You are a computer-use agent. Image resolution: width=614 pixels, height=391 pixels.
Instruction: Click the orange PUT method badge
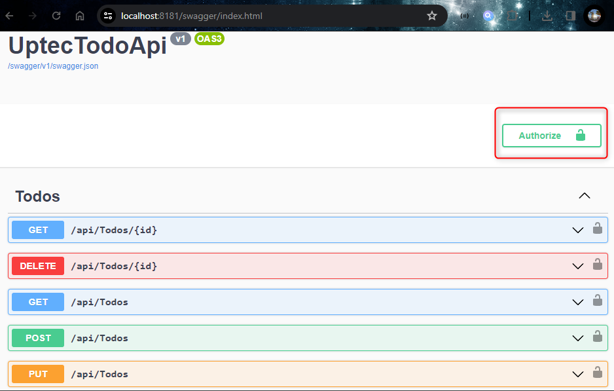coord(38,374)
